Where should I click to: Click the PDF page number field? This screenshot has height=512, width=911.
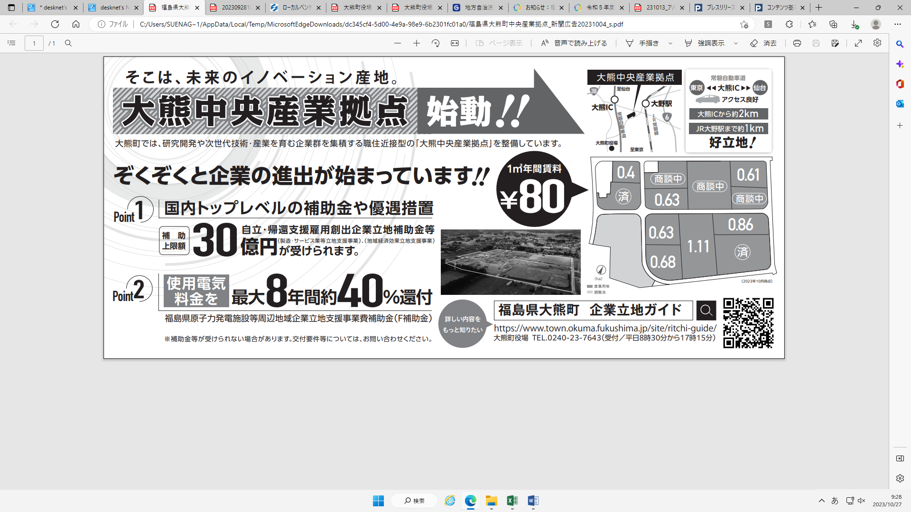coord(34,43)
